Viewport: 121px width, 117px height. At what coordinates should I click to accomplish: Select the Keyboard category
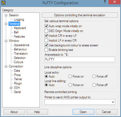[20, 28]
